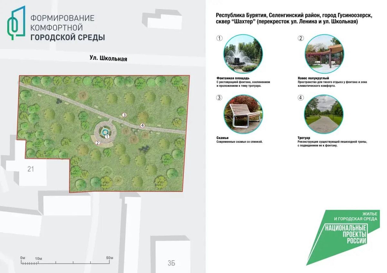The image size is (387, 273).
Task: Open the fountain photo thumbnail
Action: [243, 54]
